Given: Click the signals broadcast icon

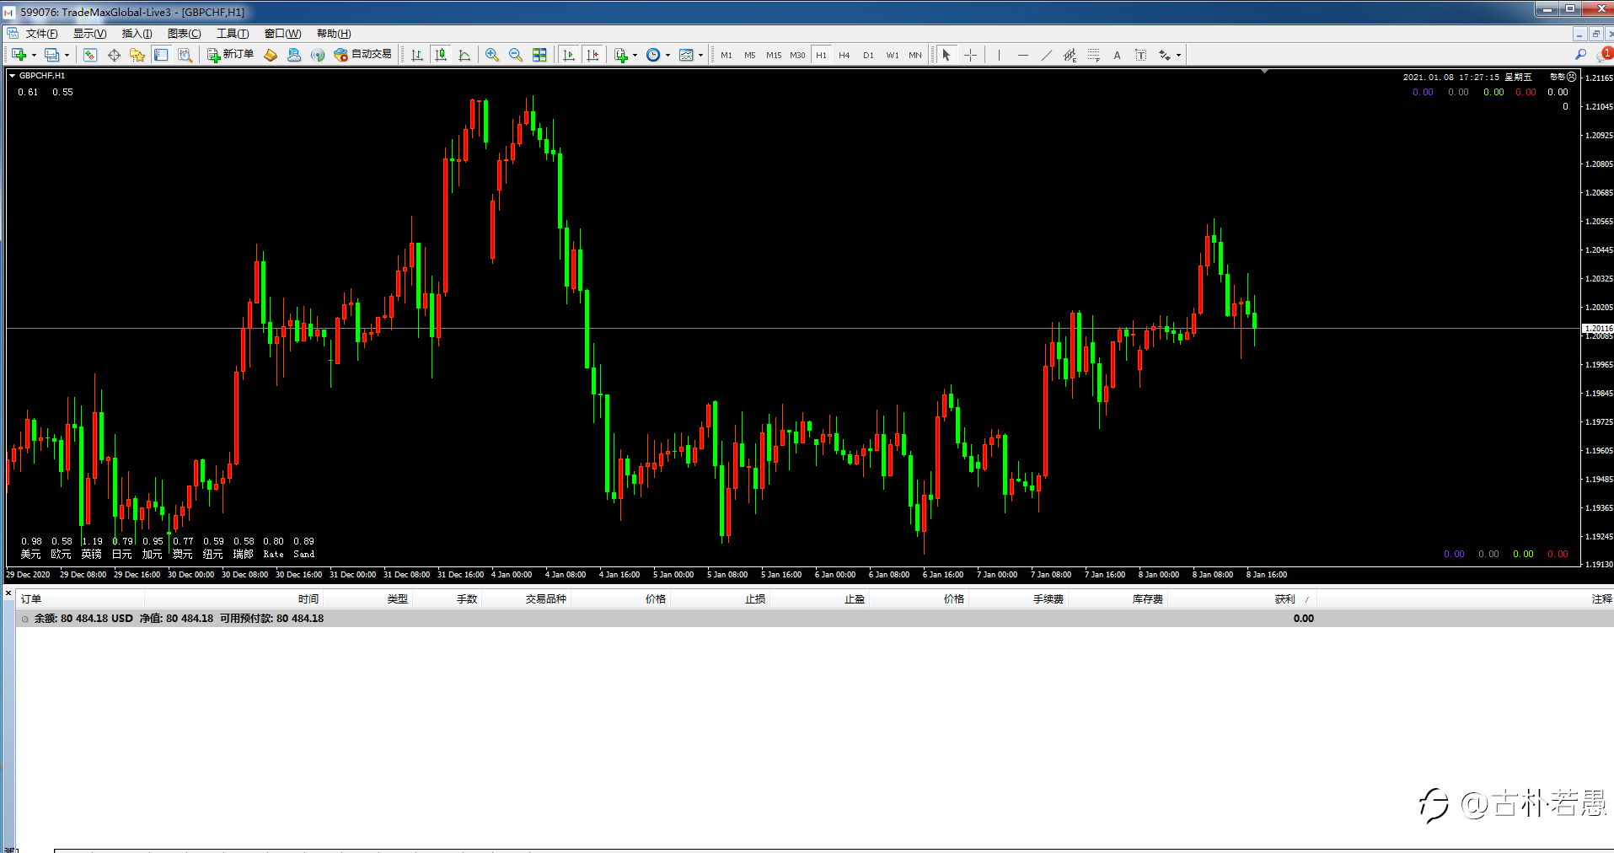Looking at the screenshot, I should (x=318, y=55).
